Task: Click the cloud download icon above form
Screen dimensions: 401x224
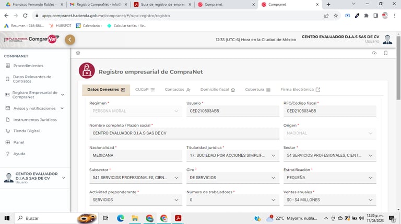Action: pos(374,53)
